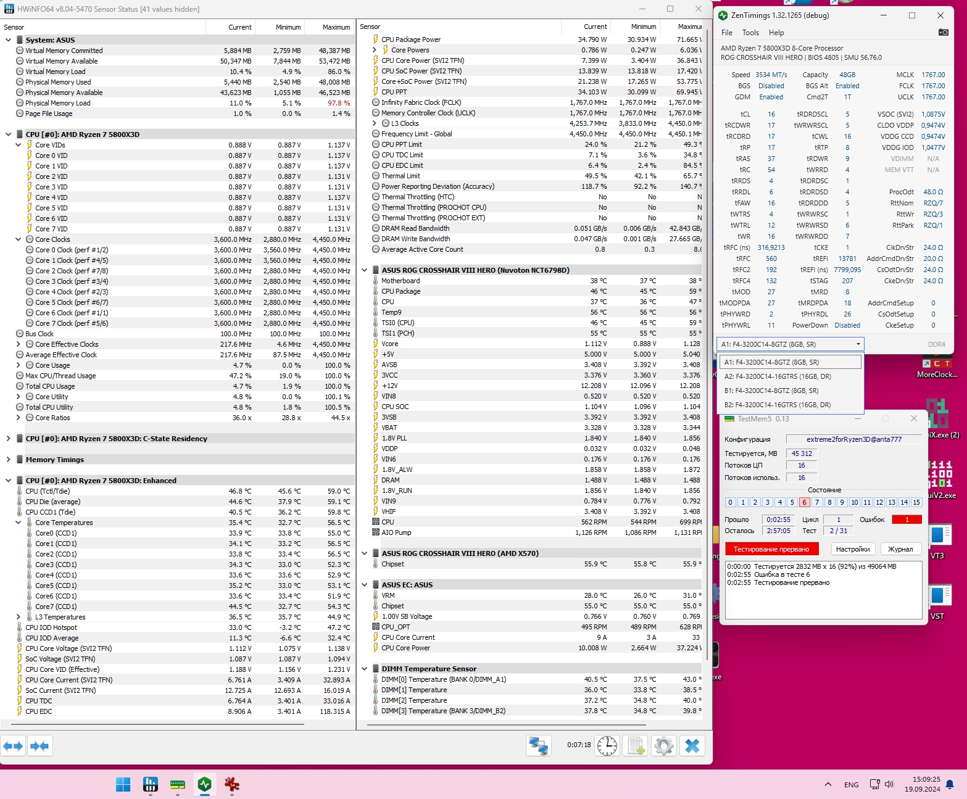
Task: Select B1: F4-3200C14-8GTZ from the list
Action: (x=790, y=391)
